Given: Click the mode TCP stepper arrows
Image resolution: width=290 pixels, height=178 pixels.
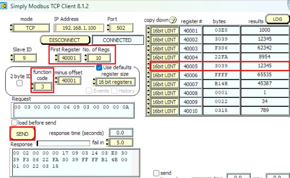Looking at the screenshot, I should [11, 28].
